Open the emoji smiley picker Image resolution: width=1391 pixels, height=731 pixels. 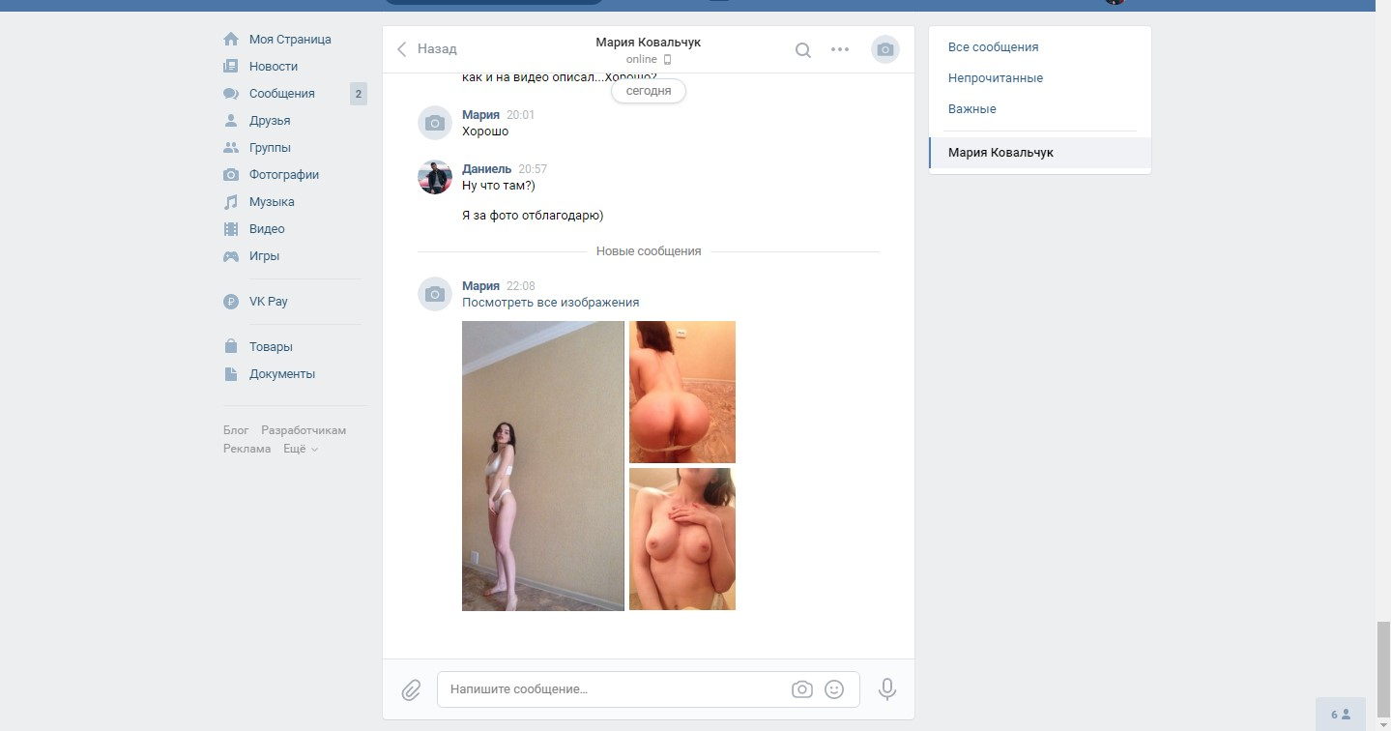(834, 689)
